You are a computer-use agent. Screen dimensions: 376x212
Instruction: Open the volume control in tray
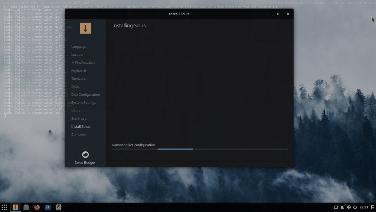pos(349,207)
